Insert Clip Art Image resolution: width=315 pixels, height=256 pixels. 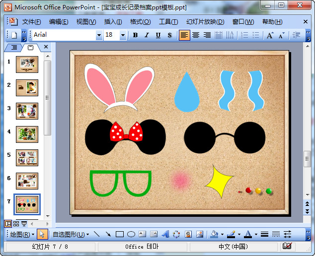[188, 234]
